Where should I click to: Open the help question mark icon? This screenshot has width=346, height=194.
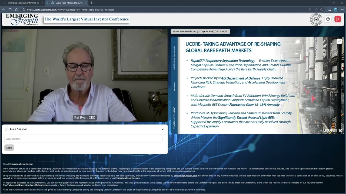tap(328, 19)
